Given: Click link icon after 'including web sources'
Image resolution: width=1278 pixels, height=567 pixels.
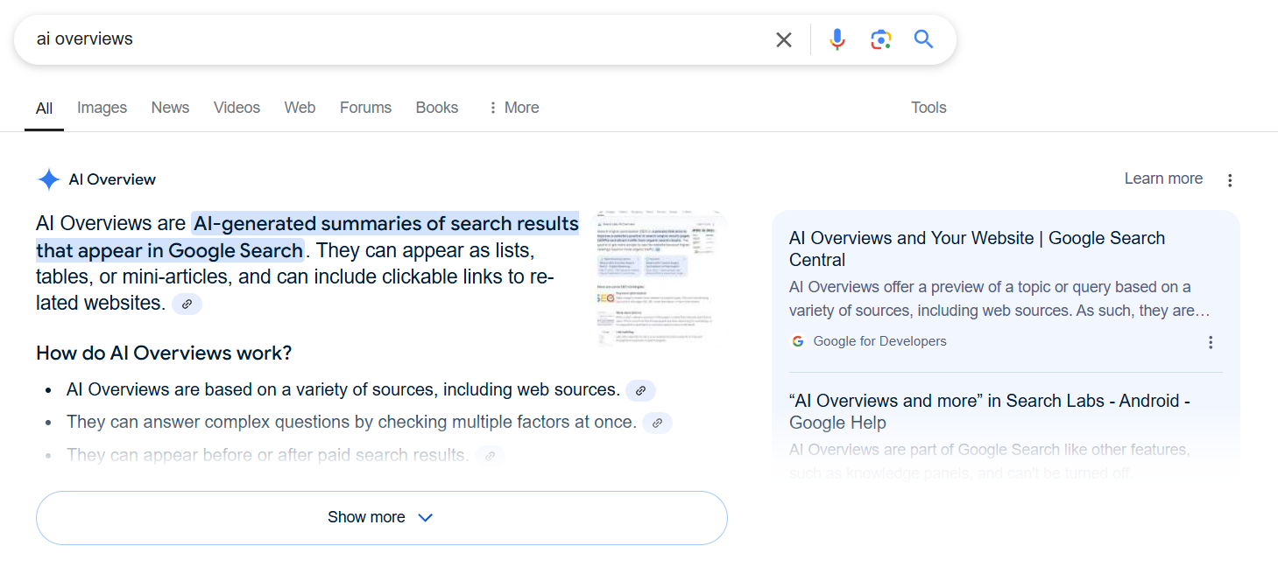Looking at the screenshot, I should 640,390.
